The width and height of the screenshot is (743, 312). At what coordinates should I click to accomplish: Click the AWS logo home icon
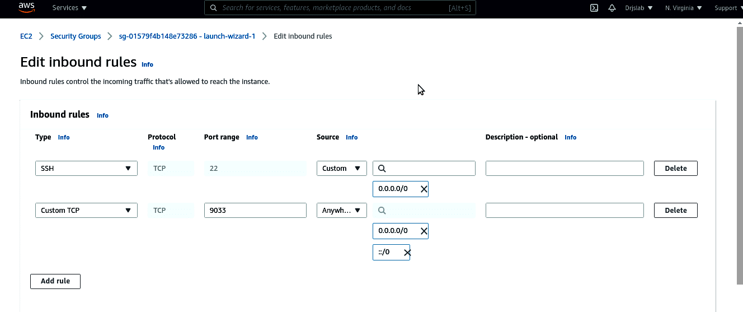click(26, 8)
